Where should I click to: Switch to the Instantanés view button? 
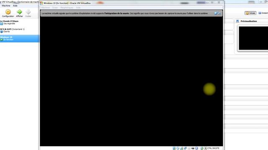coord(263,13)
